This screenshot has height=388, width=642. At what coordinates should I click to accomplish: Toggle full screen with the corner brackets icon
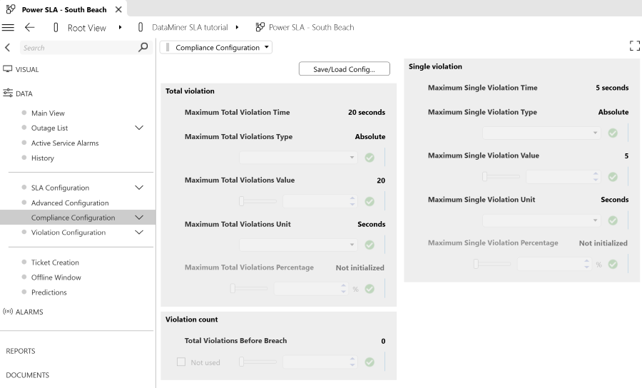click(635, 46)
